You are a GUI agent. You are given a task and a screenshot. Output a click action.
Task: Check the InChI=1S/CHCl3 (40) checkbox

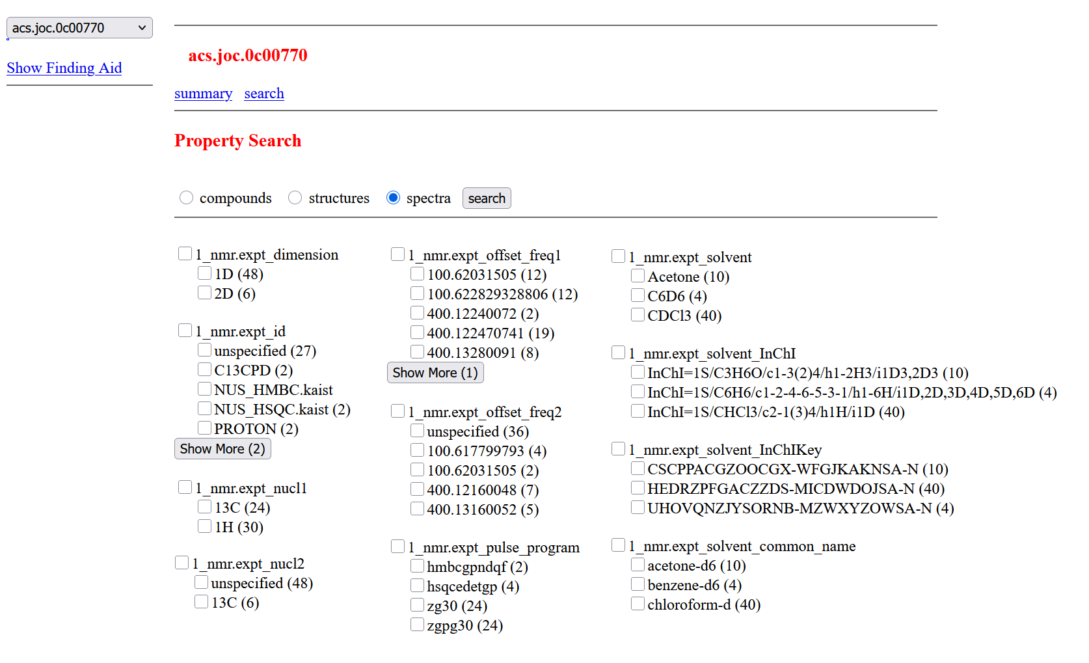pyautogui.click(x=638, y=411)
